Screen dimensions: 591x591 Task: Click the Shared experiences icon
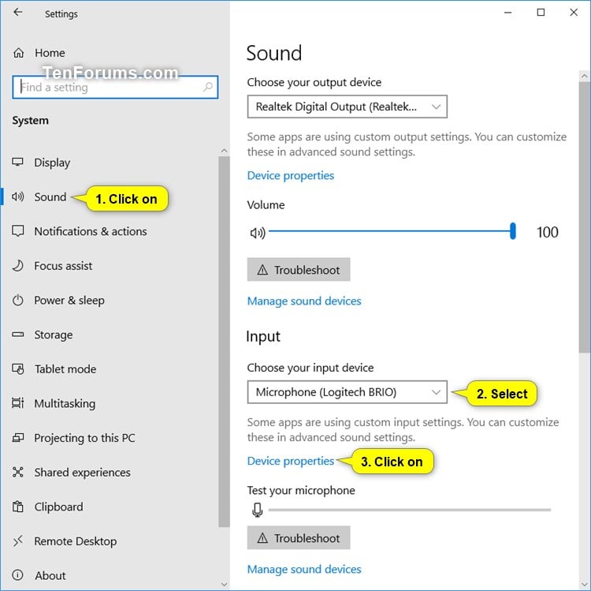pos(17,472)
